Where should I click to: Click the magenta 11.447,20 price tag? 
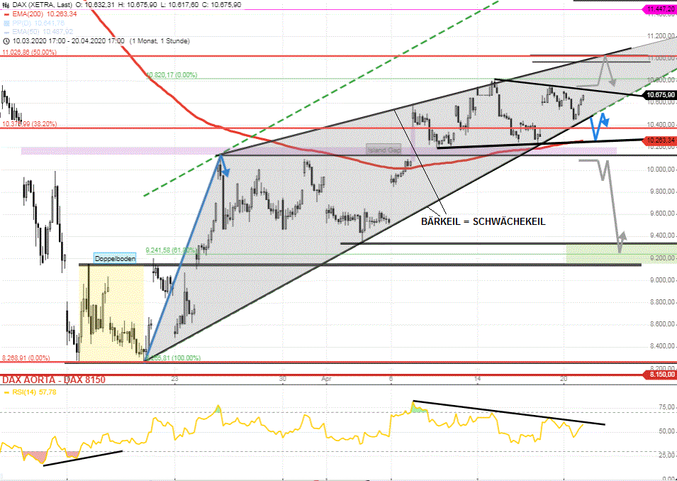point(659,9)
